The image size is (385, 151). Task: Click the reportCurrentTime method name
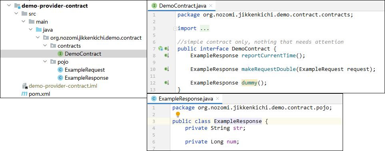click(269, 56)
